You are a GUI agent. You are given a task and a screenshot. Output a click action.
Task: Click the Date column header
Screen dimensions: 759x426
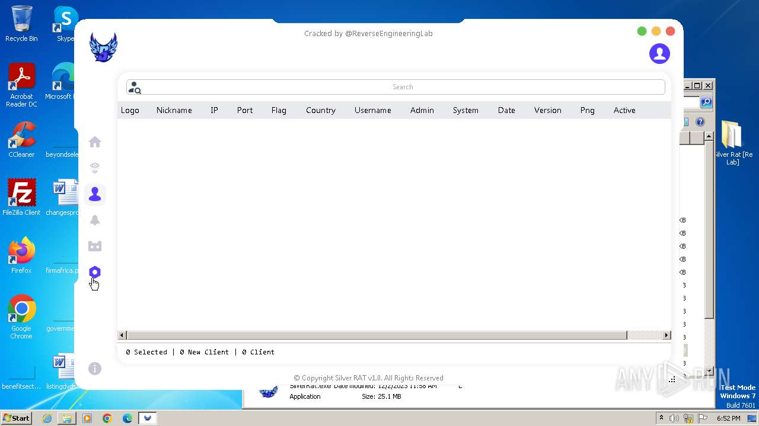pos(506,110)
